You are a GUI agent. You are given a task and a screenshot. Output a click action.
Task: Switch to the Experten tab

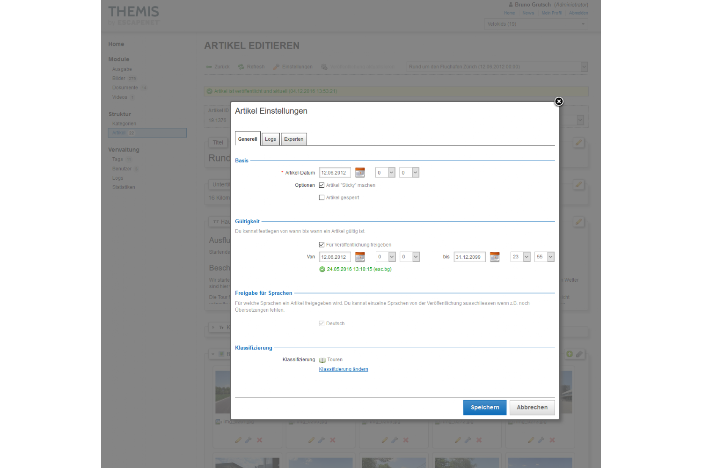(293, 139)
